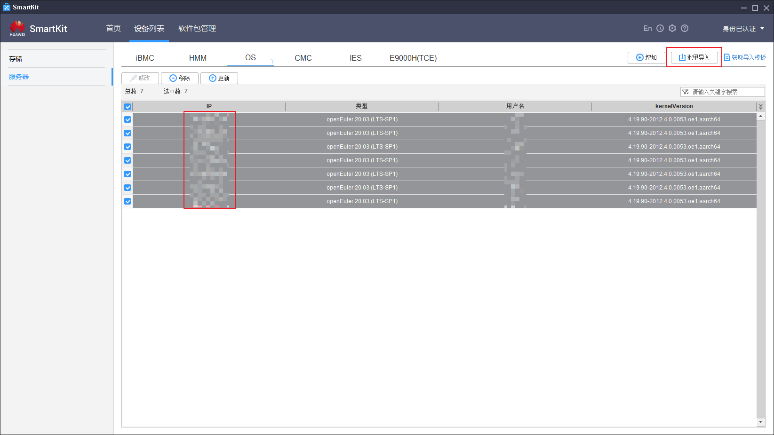Uncheck the seventh row checkbox

coord(128,201)
